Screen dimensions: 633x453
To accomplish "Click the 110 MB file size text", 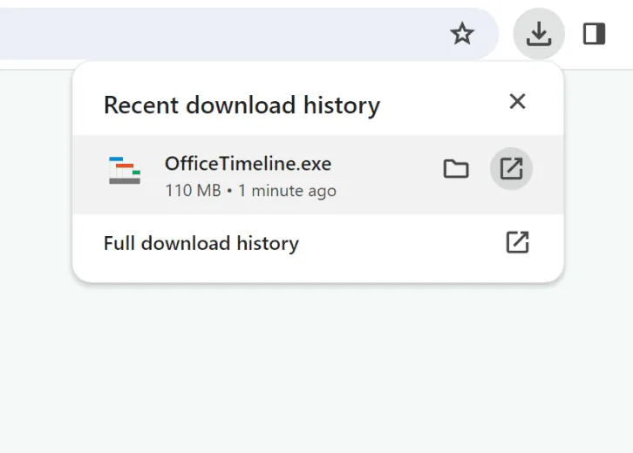I will click(x=193, y=191).
